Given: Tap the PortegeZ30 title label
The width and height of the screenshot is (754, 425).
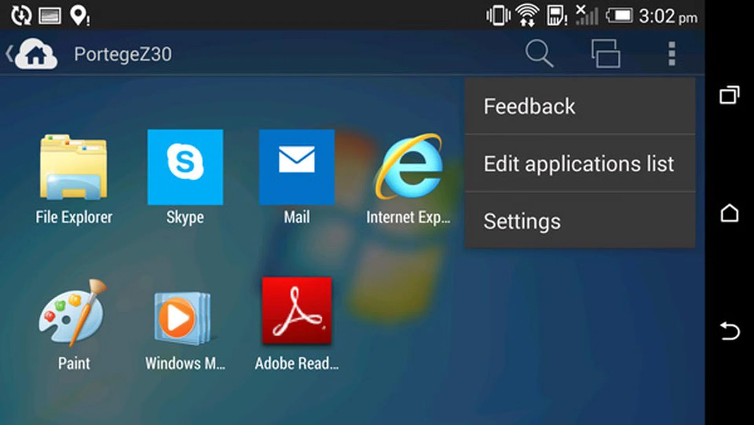Looking at the screenshot, I should [x=123, y=53].
